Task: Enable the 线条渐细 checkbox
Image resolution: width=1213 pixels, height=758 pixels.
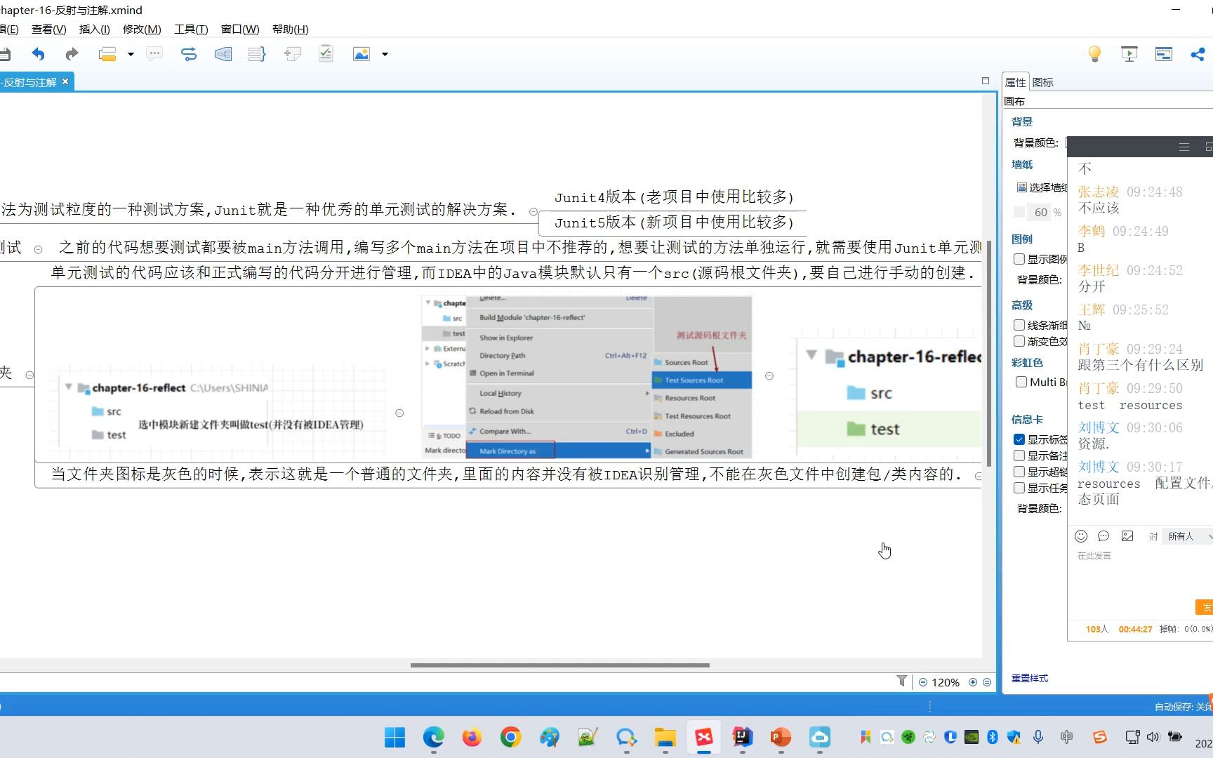Action: (x=1019, y=325)
